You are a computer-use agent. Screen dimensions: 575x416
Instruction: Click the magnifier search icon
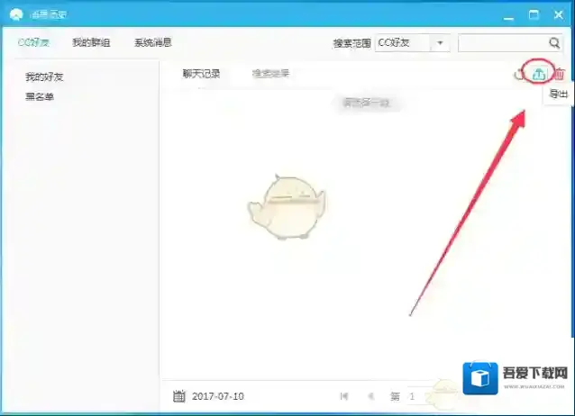point(554,43)
